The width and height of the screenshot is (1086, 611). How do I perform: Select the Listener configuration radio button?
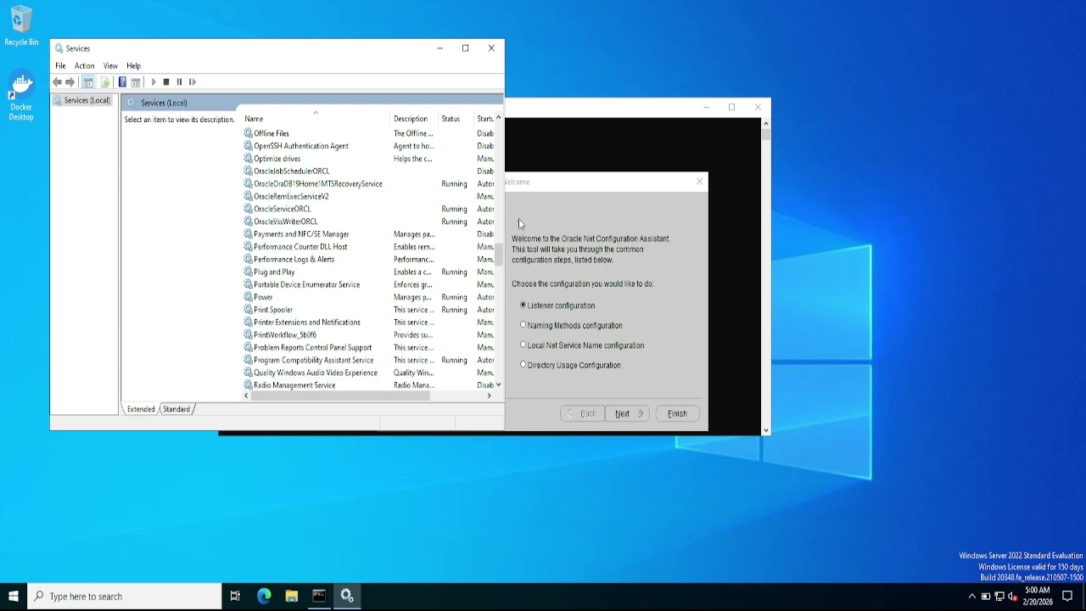[523, 305]
